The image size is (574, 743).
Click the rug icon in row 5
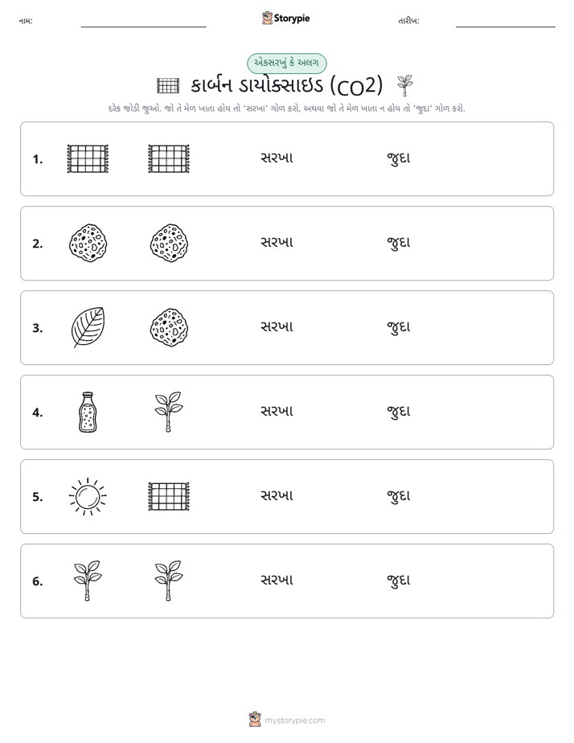(x=169, y=496)
